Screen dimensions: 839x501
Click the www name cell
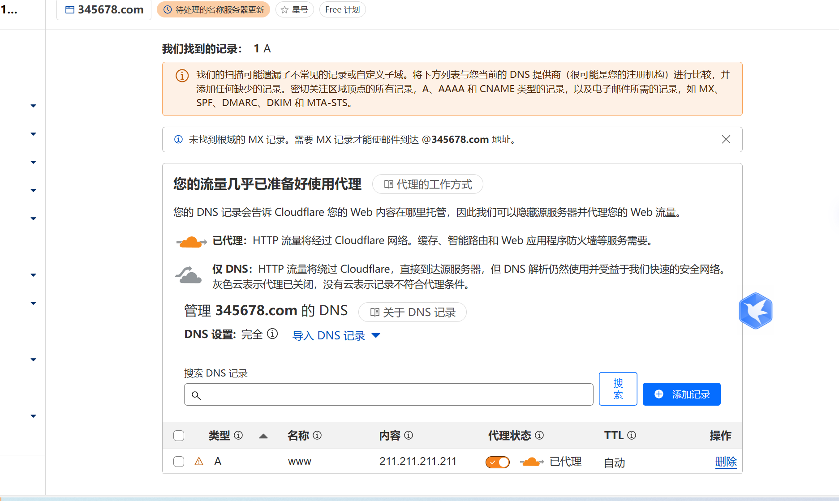300,462
